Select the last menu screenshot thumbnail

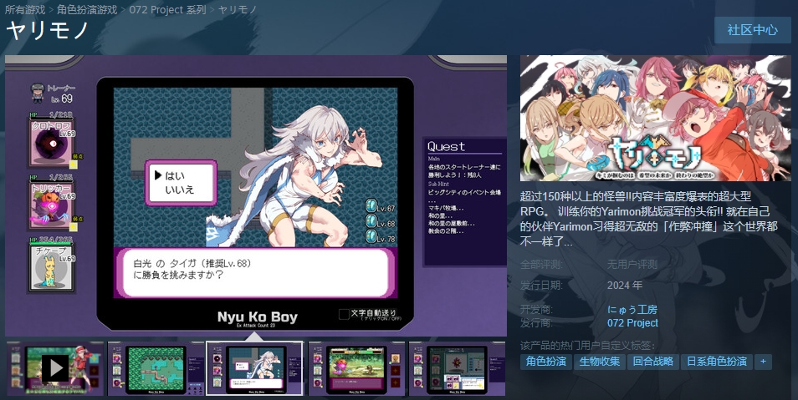(457, 368)
